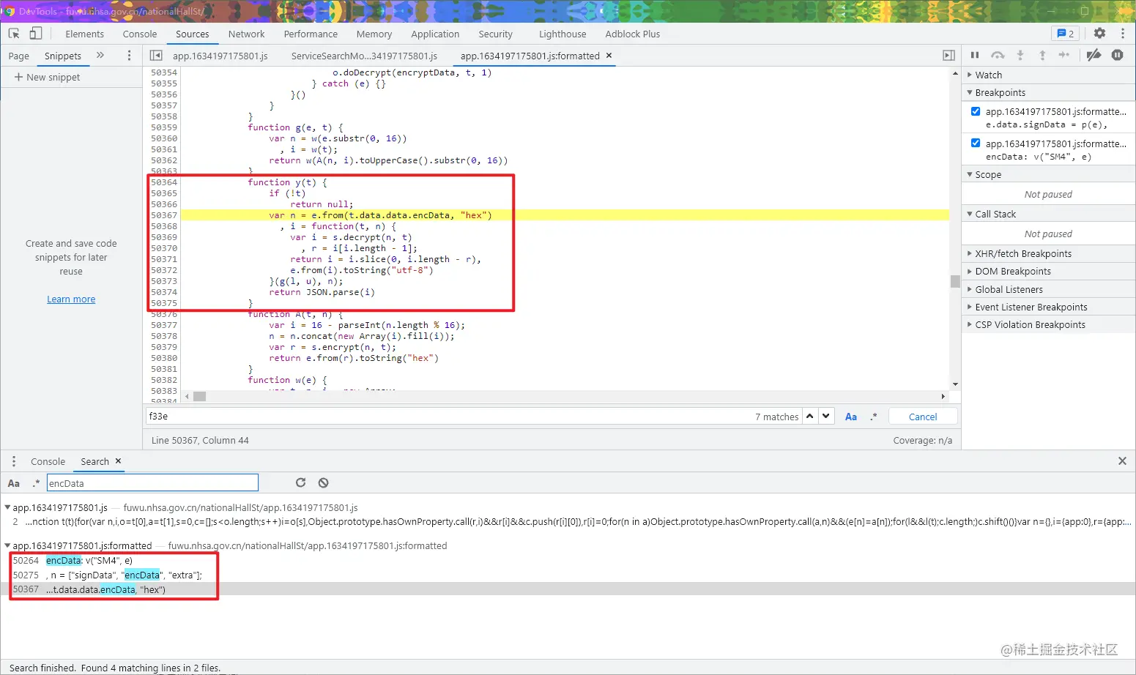Select the Page navigator tab

pyautogui.click(x=19, y=56)
